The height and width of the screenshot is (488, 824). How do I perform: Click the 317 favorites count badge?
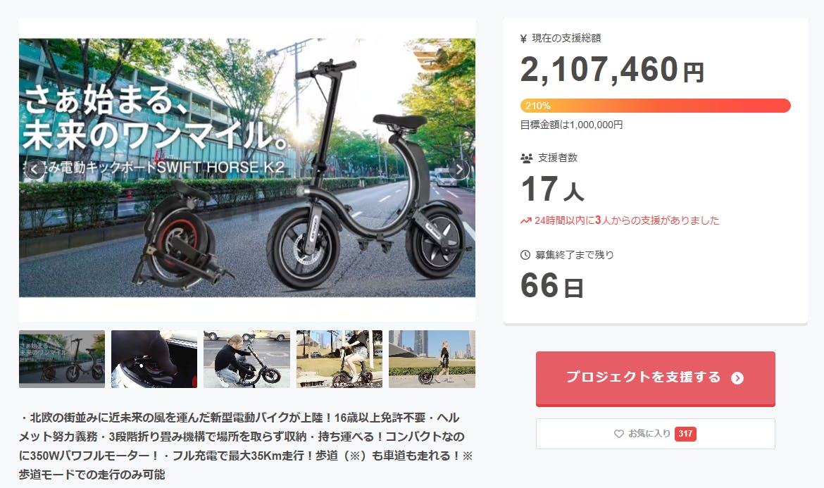(685, 434)
